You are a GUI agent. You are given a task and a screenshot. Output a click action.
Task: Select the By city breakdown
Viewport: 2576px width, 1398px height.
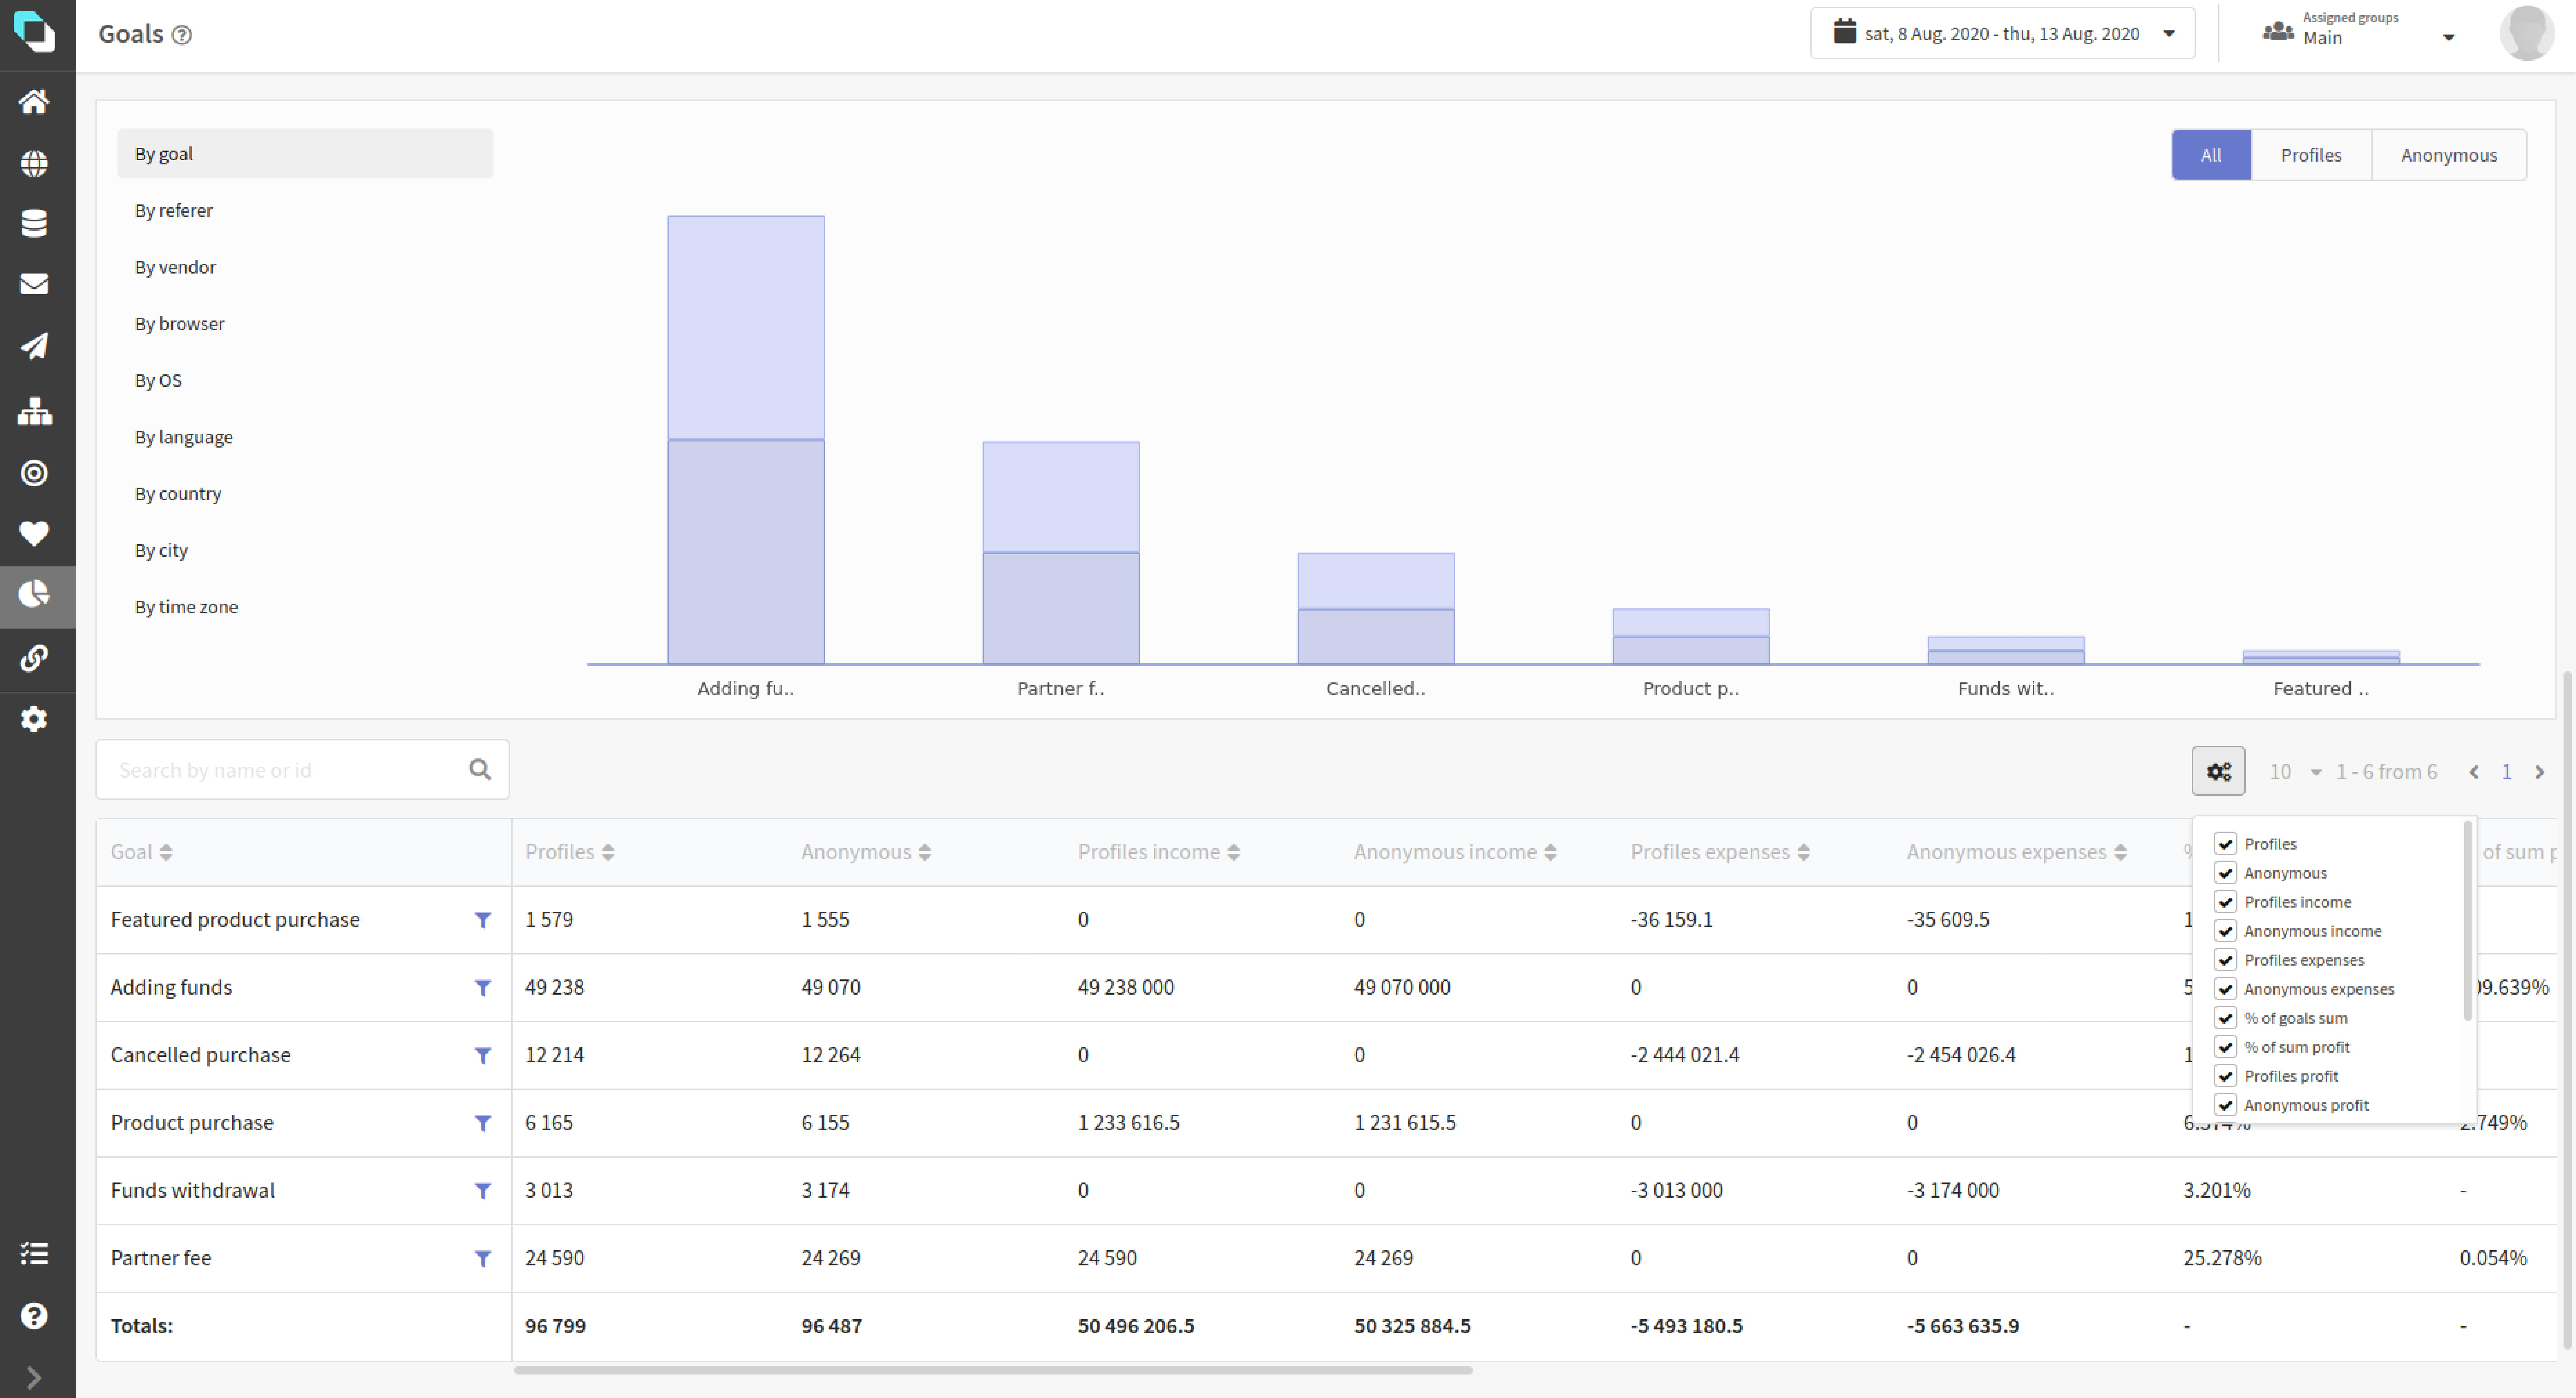pos(305,550)
